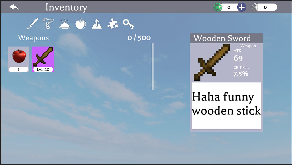292x165 pixels.
Task: Click the Weapons section label
Action: click(33, 38)
